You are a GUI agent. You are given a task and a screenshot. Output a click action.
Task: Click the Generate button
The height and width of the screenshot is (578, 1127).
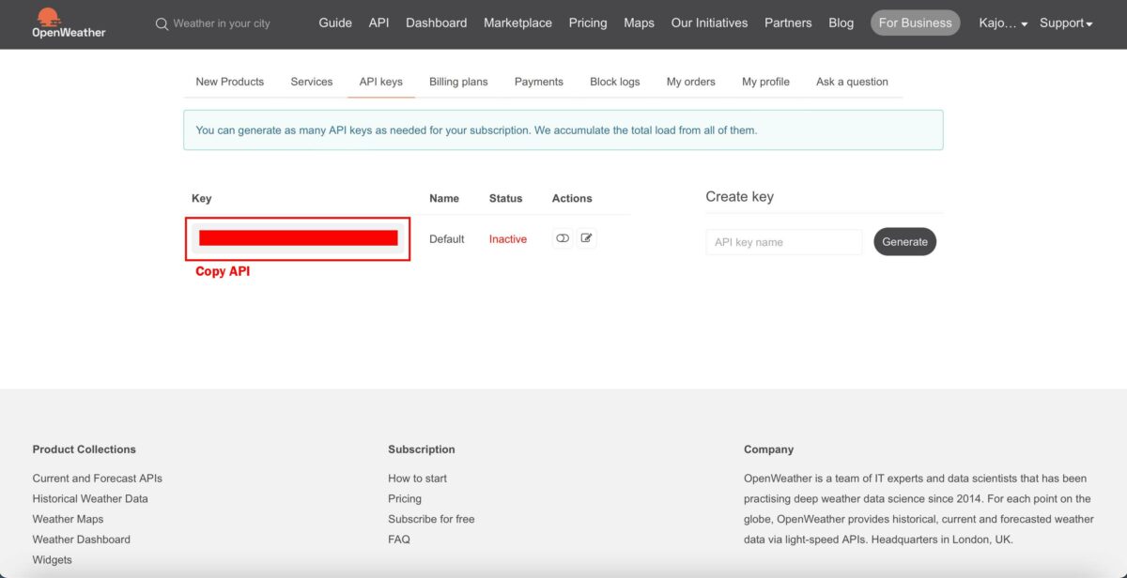[904, 242]
